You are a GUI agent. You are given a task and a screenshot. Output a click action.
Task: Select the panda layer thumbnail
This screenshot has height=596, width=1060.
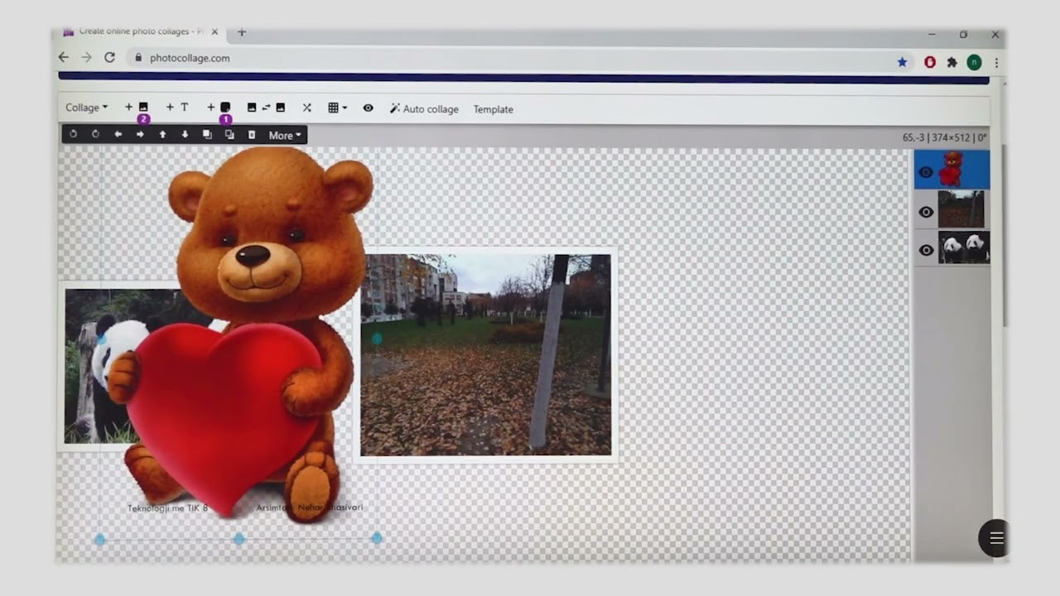(x=964, y=248)
